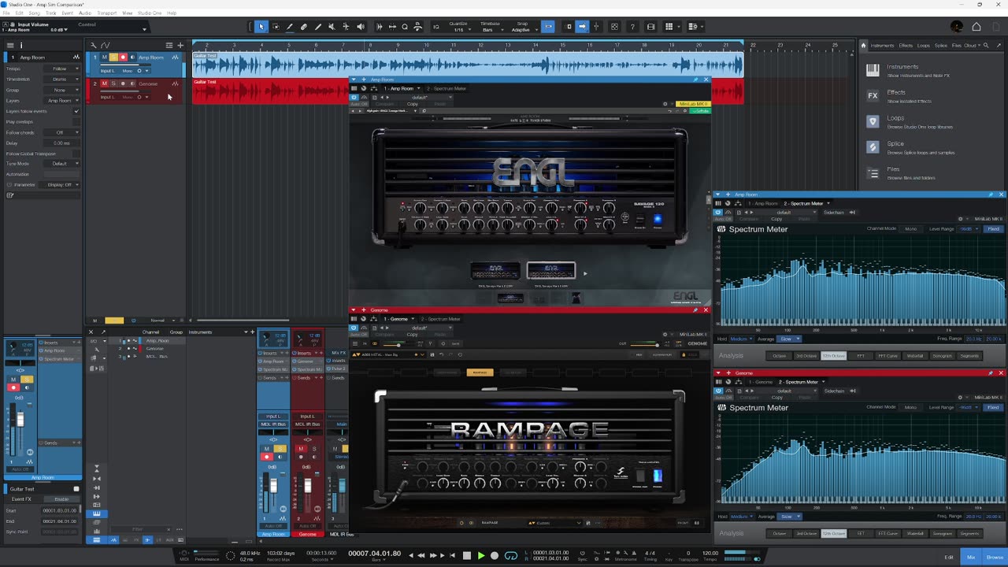Open the Song menu
The height and width of the screenshot is (567, 1008).
(35, 13)
